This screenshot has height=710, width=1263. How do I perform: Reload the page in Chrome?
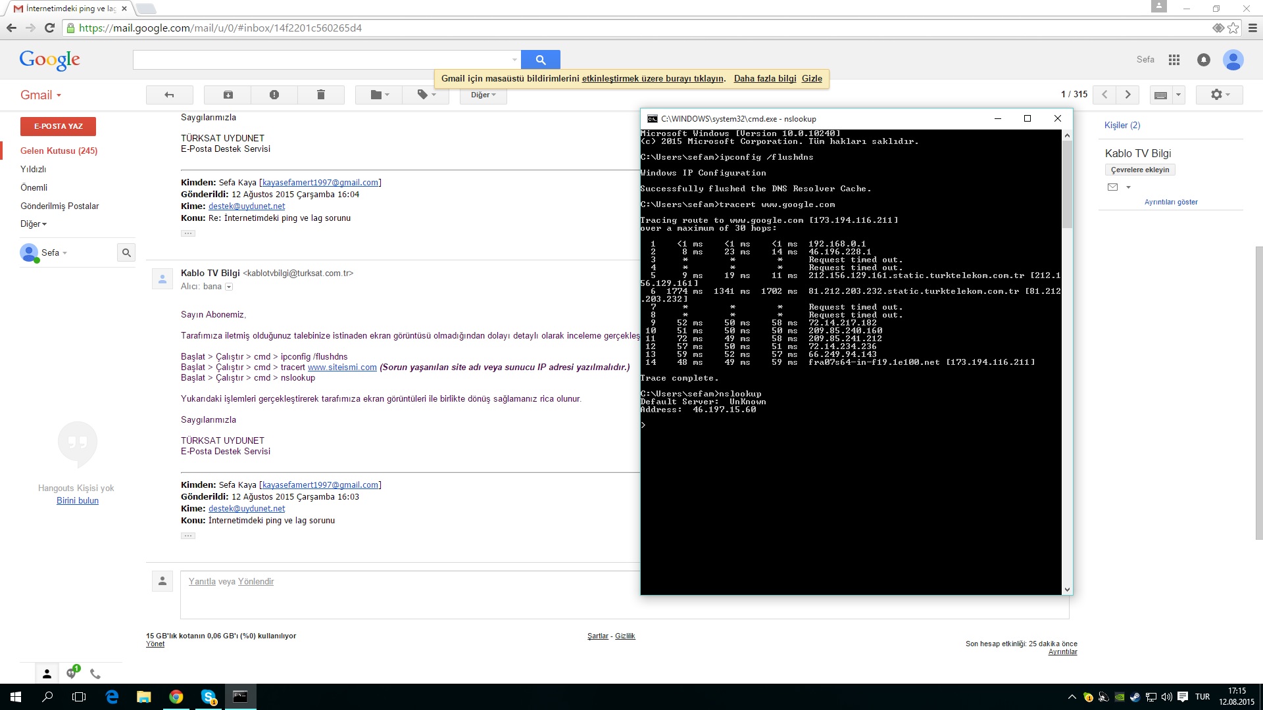[49, 28]
